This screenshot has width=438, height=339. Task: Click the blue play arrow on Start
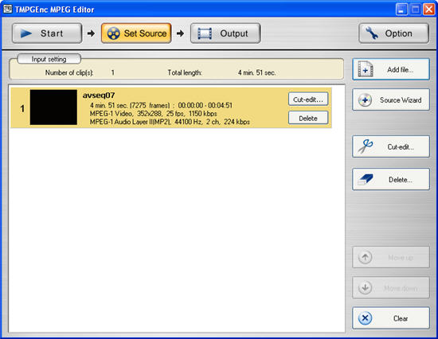pyautogui.click(x=26, y=33)
